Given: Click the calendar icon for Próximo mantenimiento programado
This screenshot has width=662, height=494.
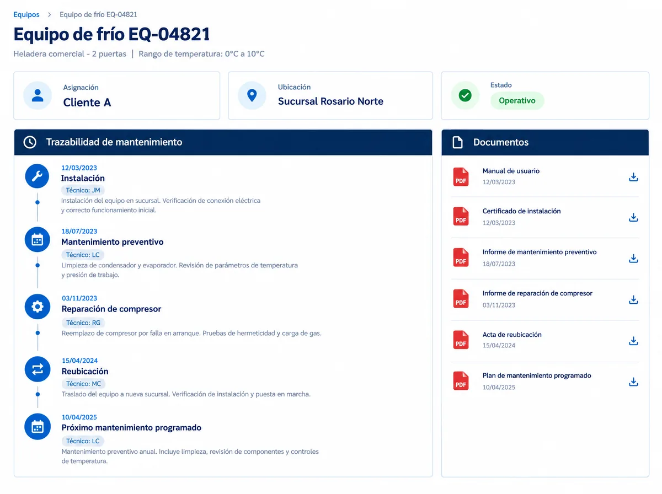Looking at the screenshot, I should coord(38,427).
